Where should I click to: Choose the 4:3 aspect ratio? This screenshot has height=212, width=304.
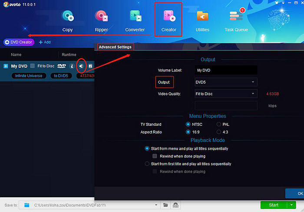point(219,132)
